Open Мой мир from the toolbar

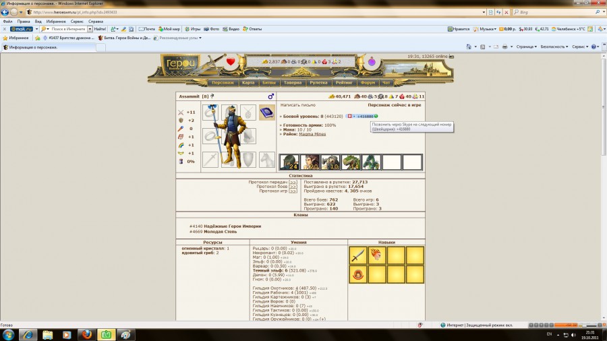(x=169, y=29)
